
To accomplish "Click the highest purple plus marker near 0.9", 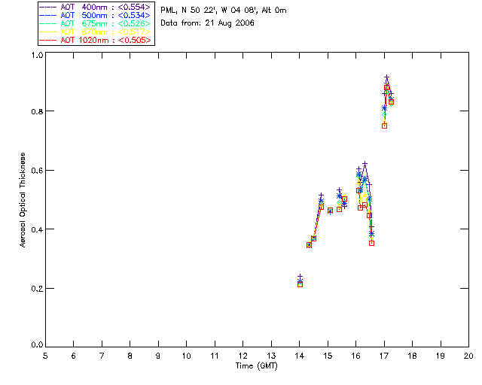I will point(386,77).
